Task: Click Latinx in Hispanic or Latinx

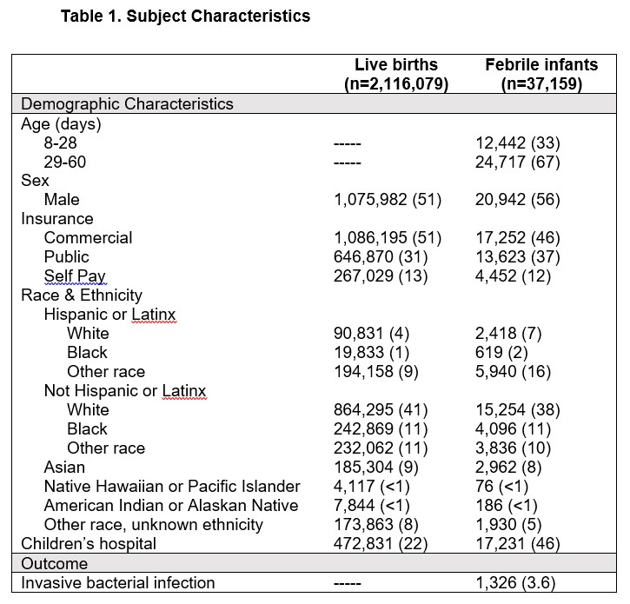Action: pos(154,315)
